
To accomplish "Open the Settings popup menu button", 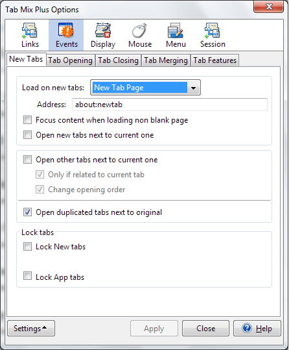I will (x=31, y=328).
